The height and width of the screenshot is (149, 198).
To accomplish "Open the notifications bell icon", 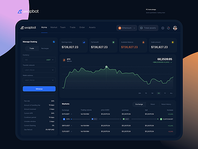I will tap(168, 28).
